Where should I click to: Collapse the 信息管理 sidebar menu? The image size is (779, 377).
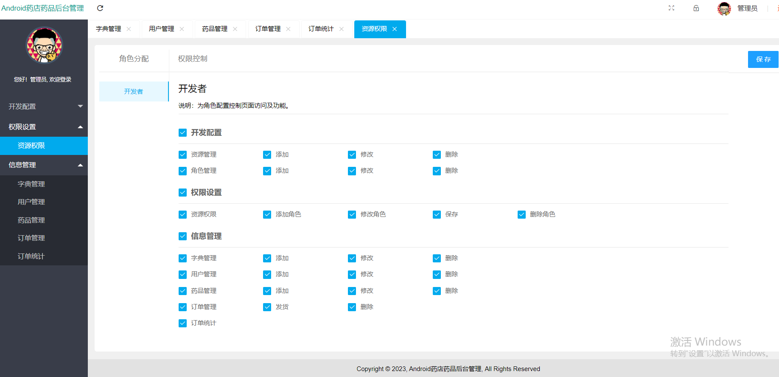(x=44, y=165)
